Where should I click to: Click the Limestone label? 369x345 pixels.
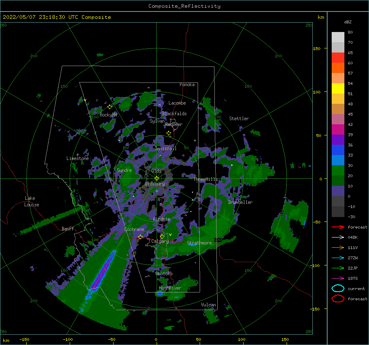coord(77,158)
